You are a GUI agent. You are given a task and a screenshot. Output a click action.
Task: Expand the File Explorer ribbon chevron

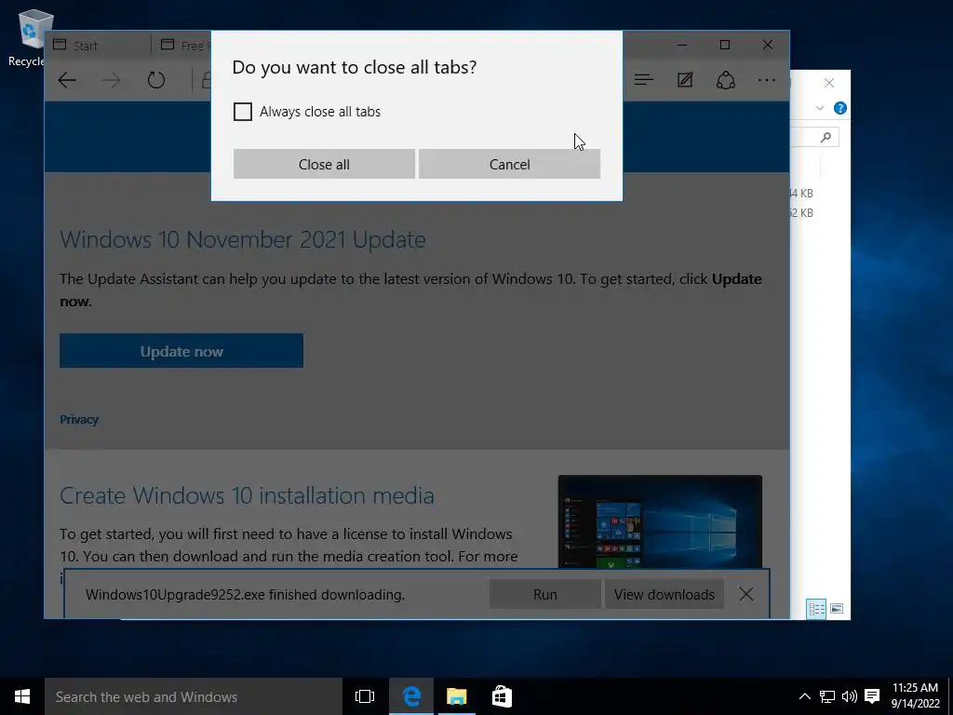[x=820, y=108]
